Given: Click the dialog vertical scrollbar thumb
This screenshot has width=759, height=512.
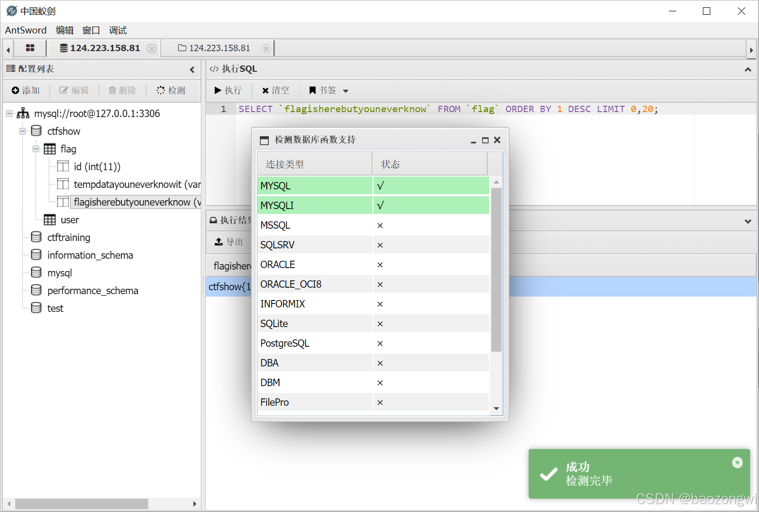Looking at the screenshot, I should (x=496, y=270).
